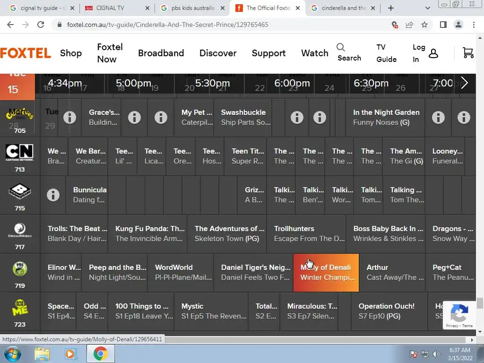The height and width of the screenshot is (363, 484).
Task: Open File Explorer from taskbar
Action: [x=42, y=354]
